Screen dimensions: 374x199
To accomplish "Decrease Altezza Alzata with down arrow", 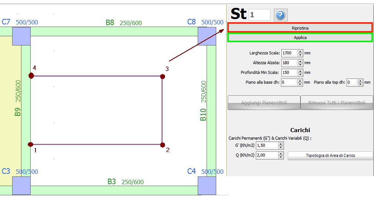I will (x=300, y=64).
